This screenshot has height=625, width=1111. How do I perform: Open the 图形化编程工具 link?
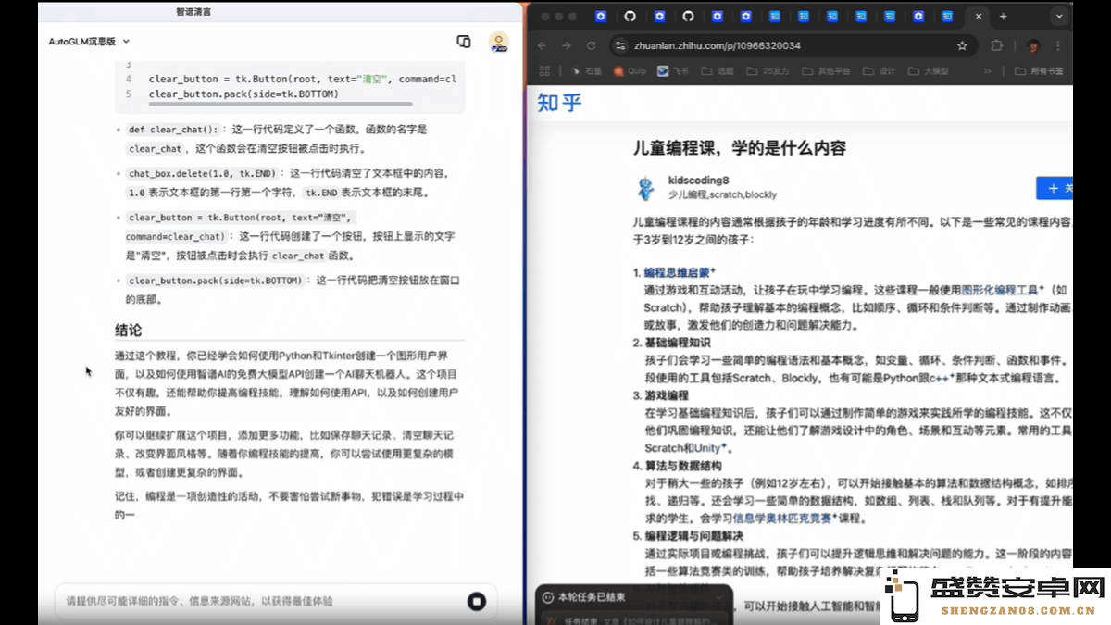click(1003, 289)
